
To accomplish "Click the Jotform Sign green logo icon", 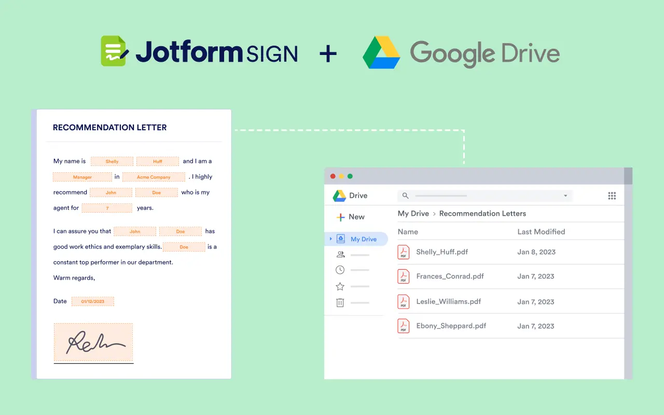I will click(115, 51).
